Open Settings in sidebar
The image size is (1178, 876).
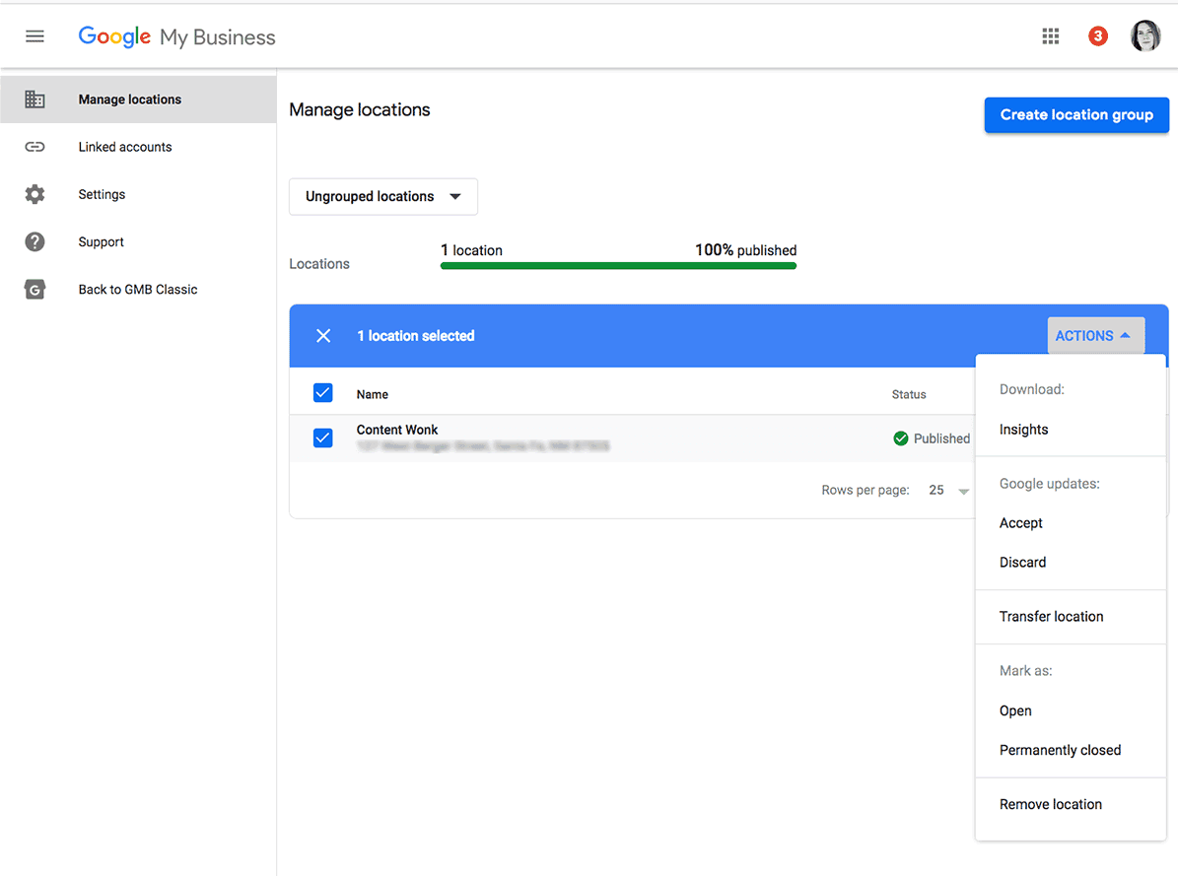pos(138,194)
